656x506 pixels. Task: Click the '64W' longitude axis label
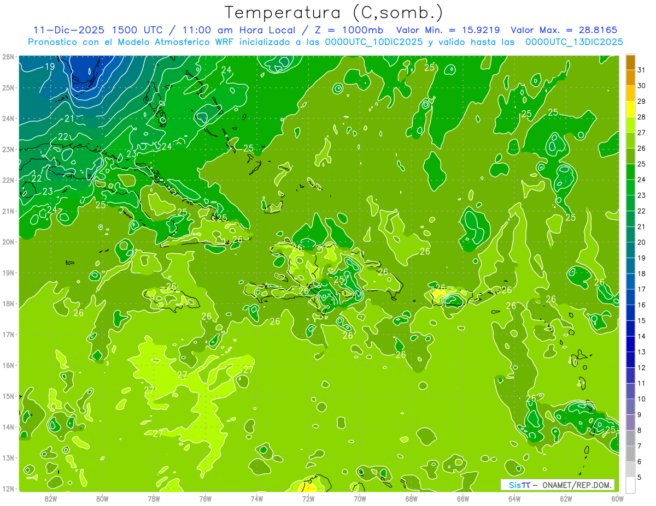point(514,498)
